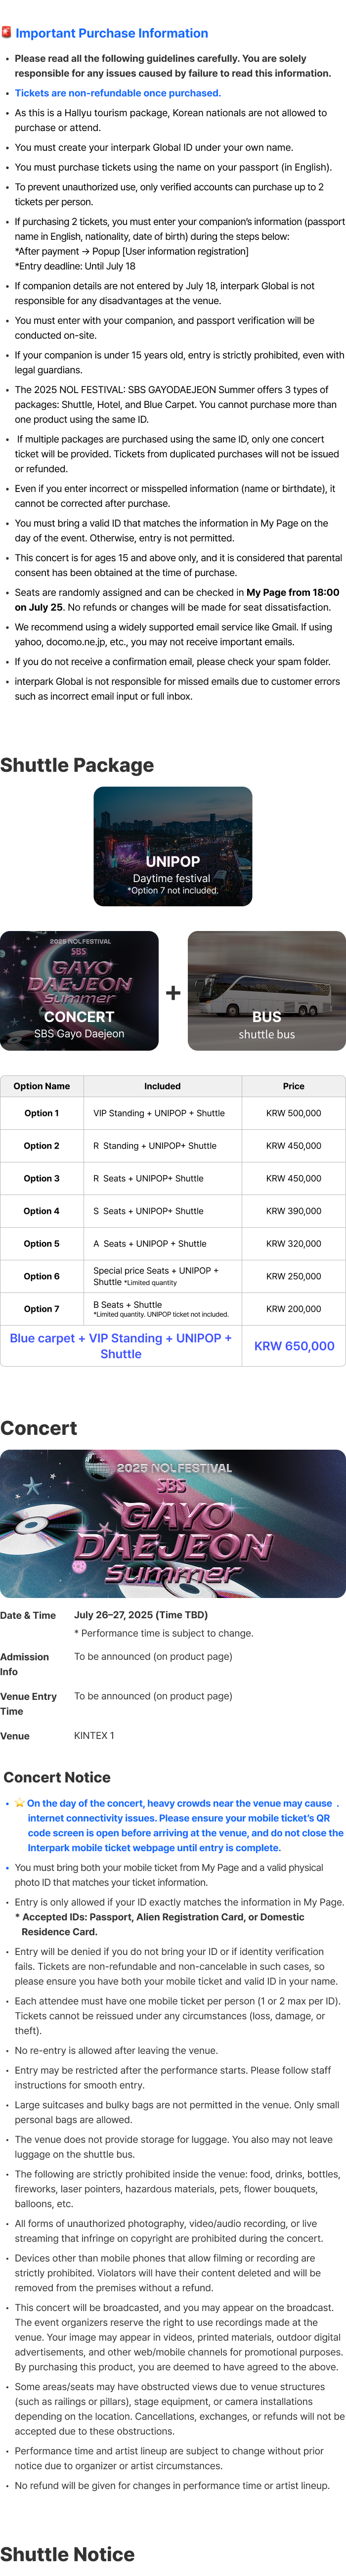Click the Option Name column header
This screenshot has width=346, height=2576.
point(42,1086)
